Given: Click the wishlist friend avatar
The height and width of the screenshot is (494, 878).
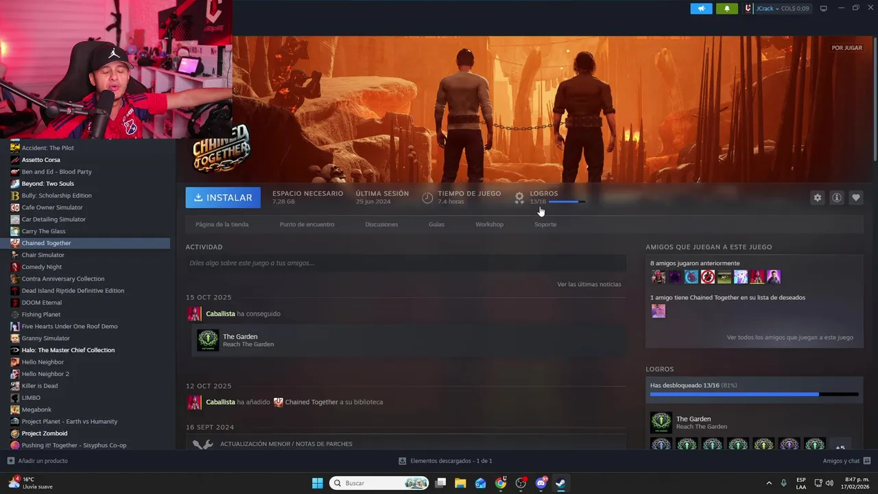Looking at the screenshot, I should pos(658,311).
